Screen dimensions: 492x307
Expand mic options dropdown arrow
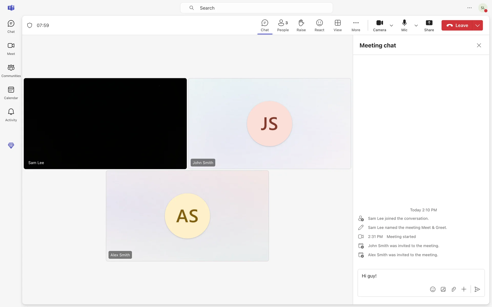pyautogui.click(x=416, y=26)
